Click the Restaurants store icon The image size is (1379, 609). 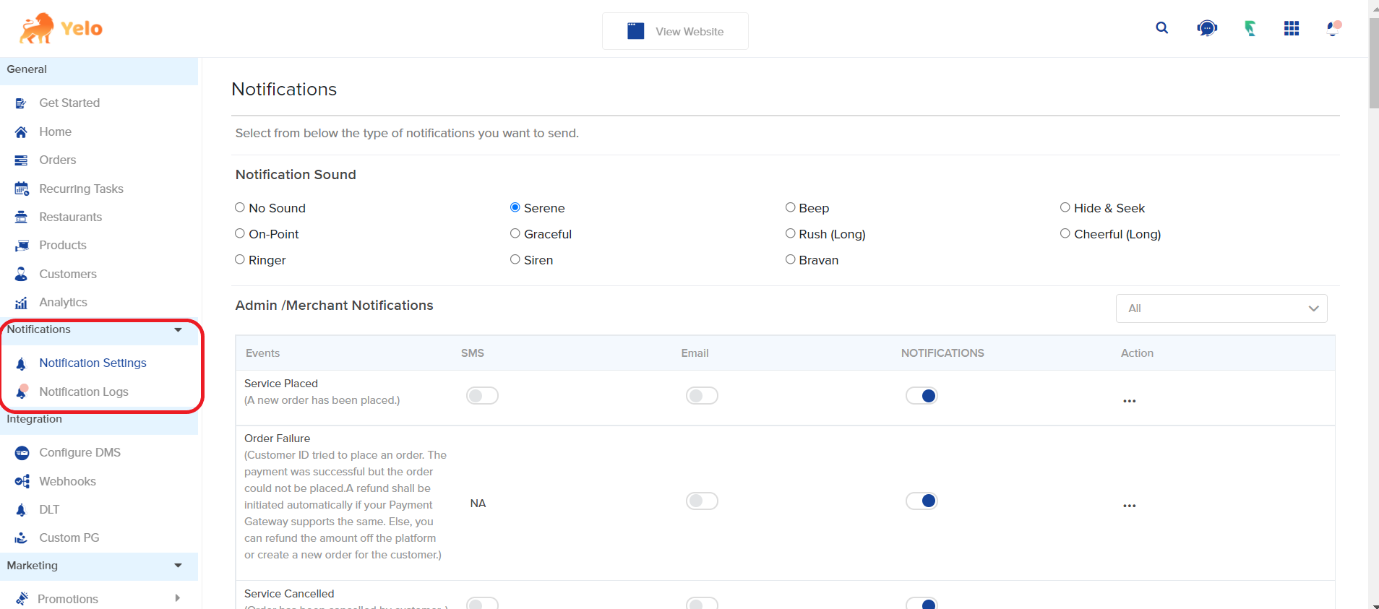pos(22,217)
